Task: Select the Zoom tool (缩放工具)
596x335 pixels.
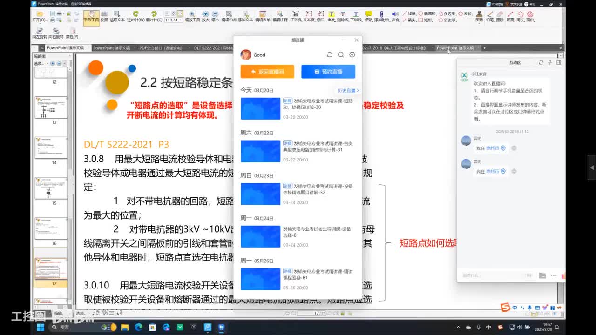Action: pos(192,17)
